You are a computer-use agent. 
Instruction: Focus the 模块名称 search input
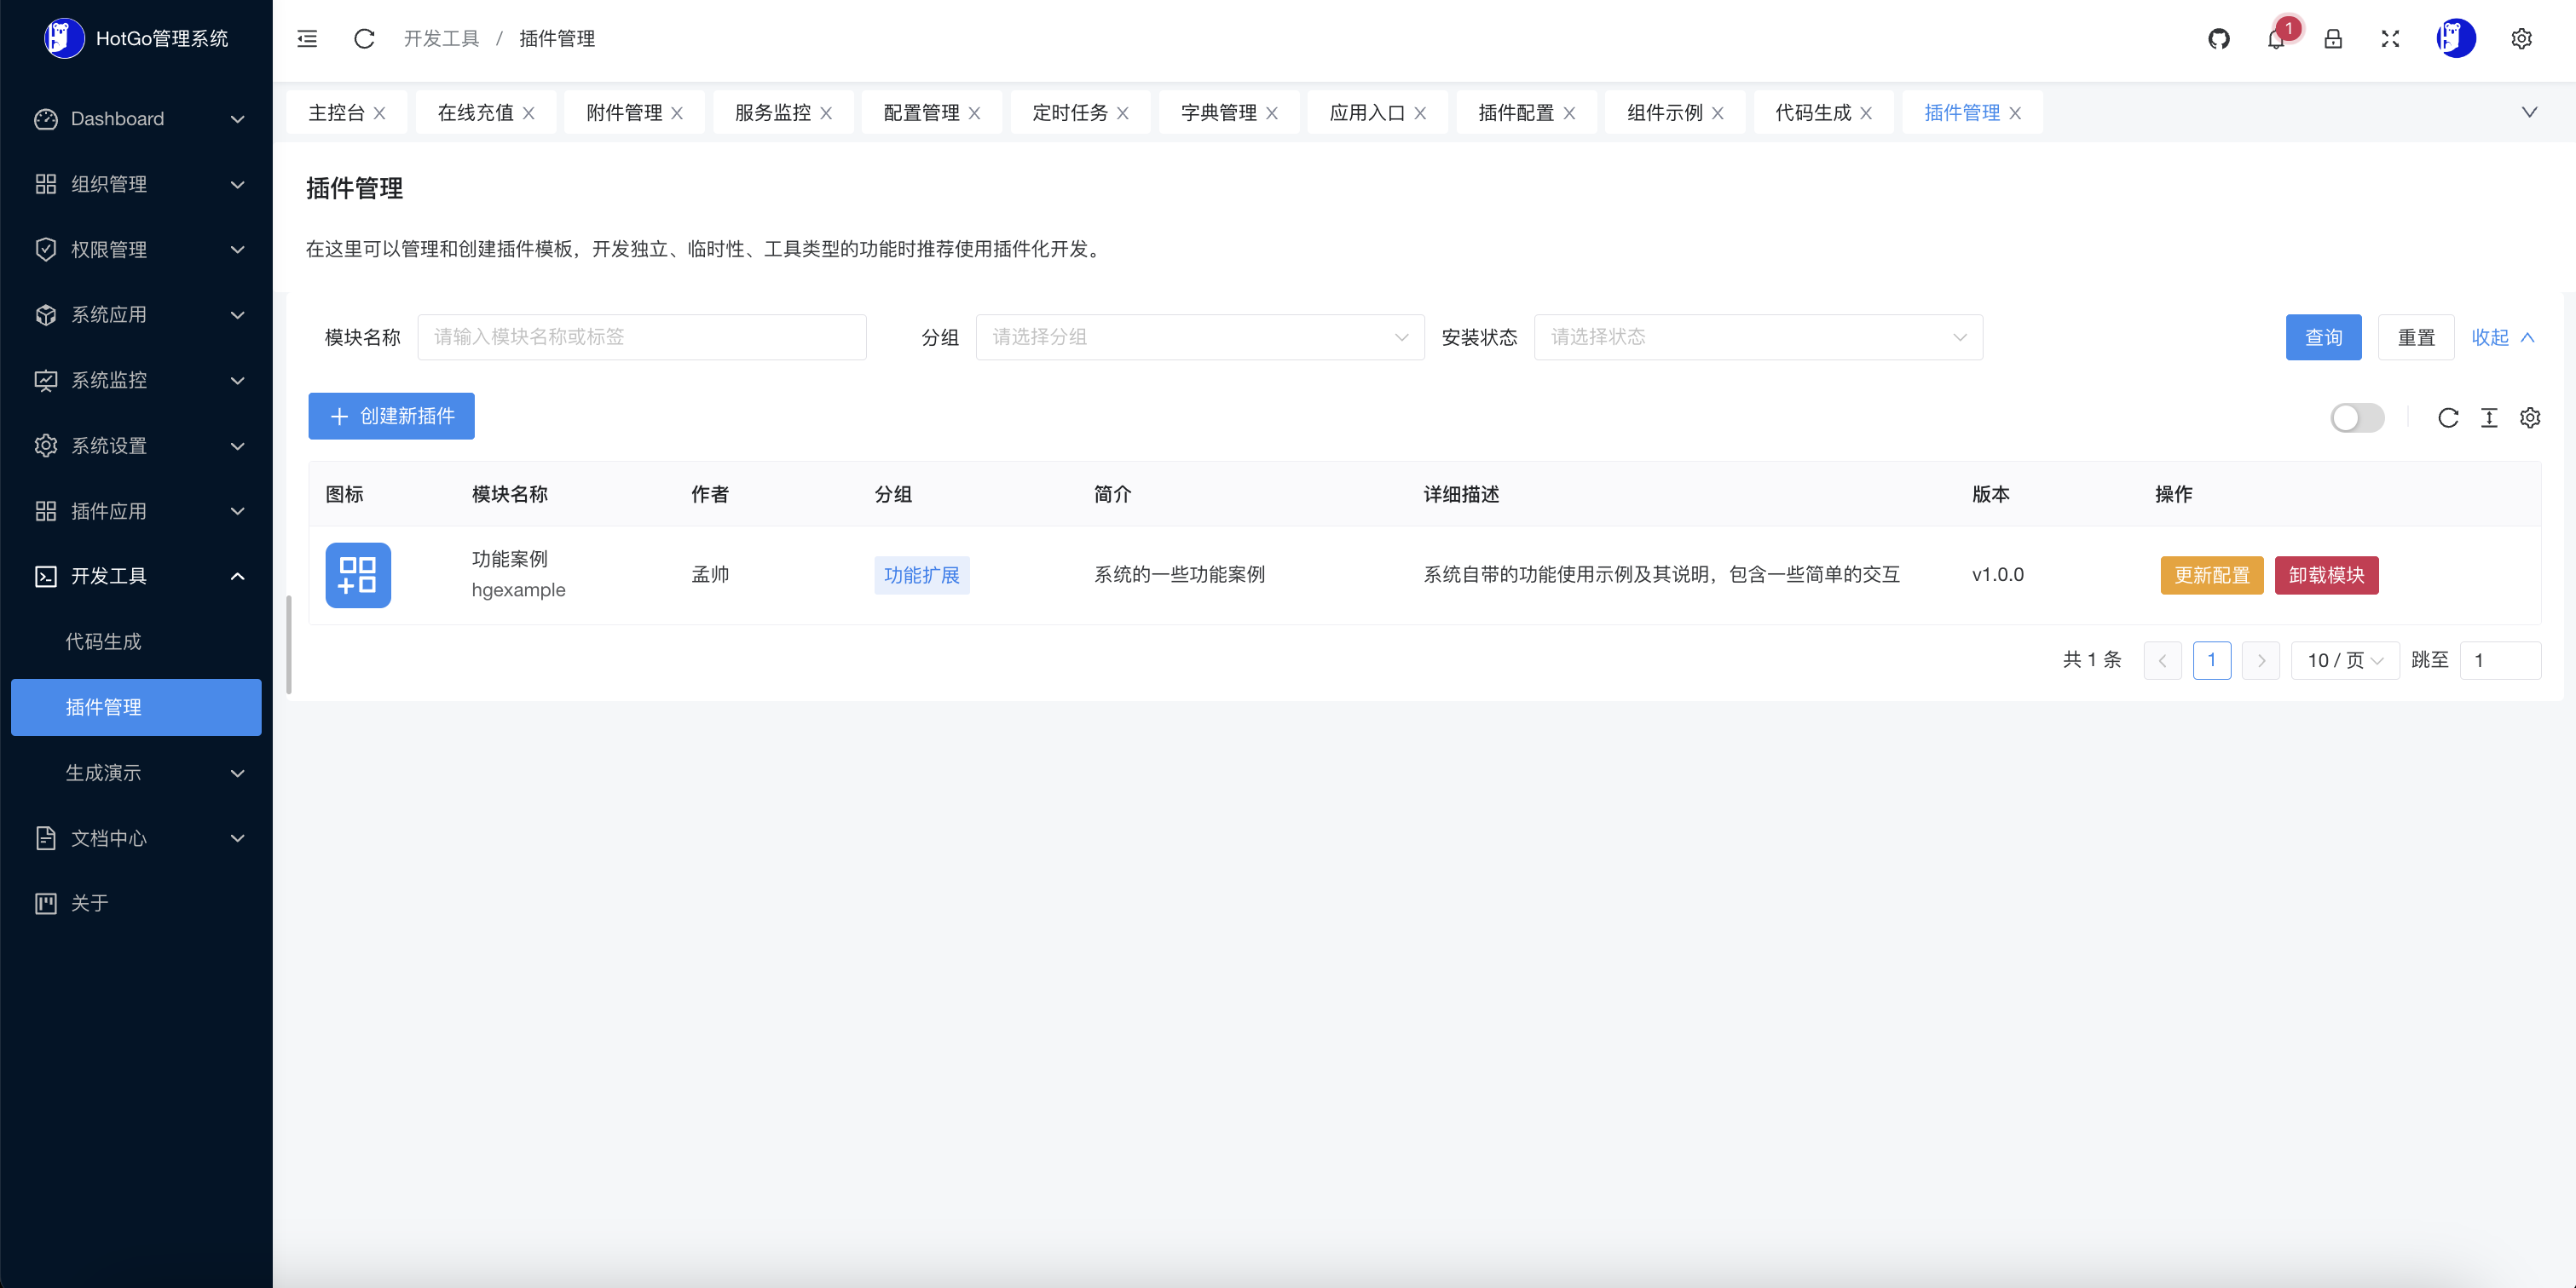(x=641, y=336)
